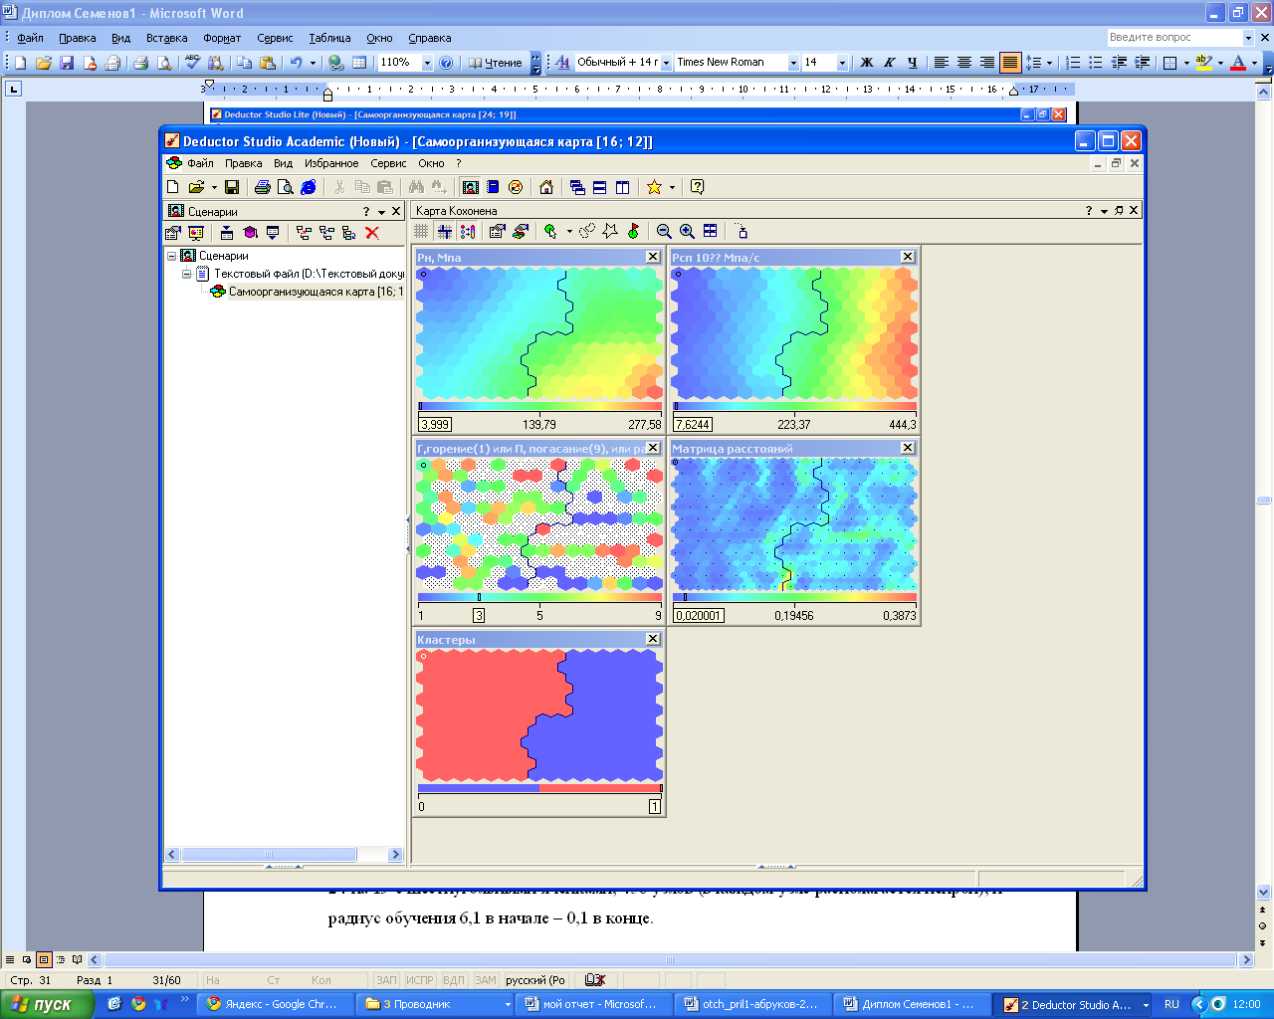Viewport: 1274px width, 1019px height.
Task: Open the zoom 110% dropdown in Word
Action: click(427, 63)
